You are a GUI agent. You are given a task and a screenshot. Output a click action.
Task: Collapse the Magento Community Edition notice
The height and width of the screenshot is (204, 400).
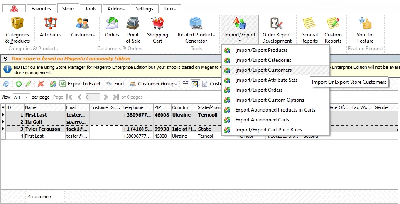6,58
